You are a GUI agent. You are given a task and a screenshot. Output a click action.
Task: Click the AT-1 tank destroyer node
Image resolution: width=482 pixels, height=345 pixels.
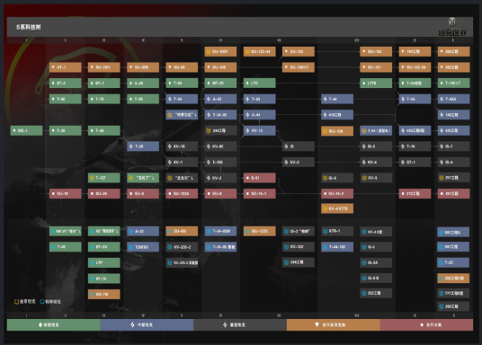(66, 67)
